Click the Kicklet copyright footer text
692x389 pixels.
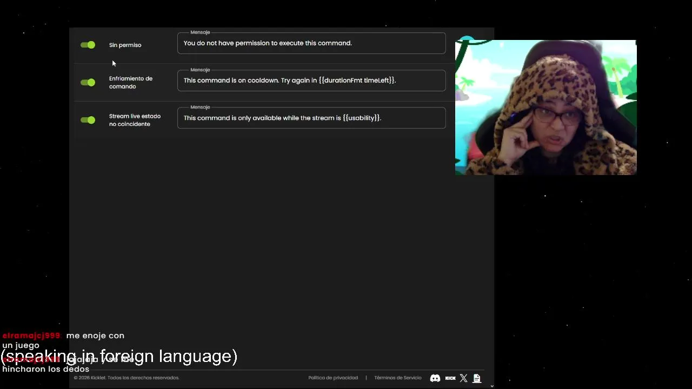coord(127,378)
